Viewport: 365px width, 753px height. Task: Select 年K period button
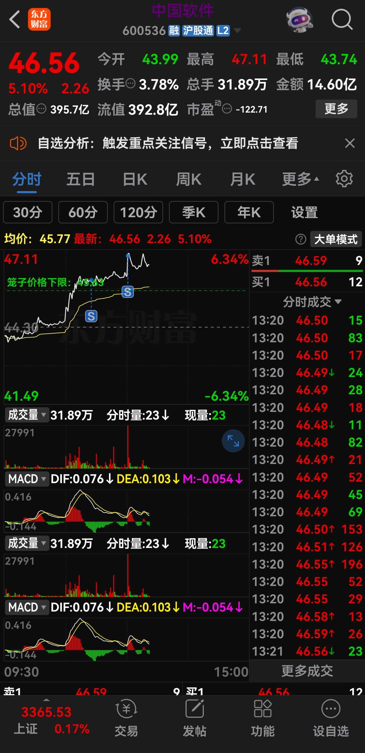click(x=249, y=212)
